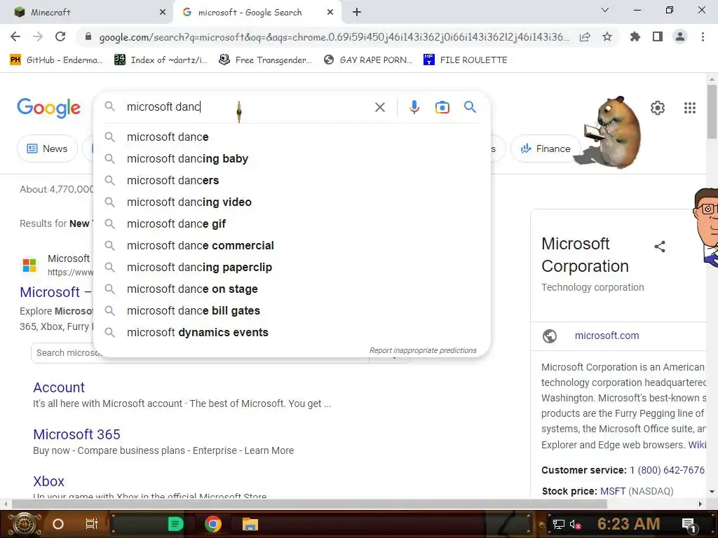Open the FILE ROULETTE bookmark
Viewport: 718px width, 538px height.
[x=466, y=60]
